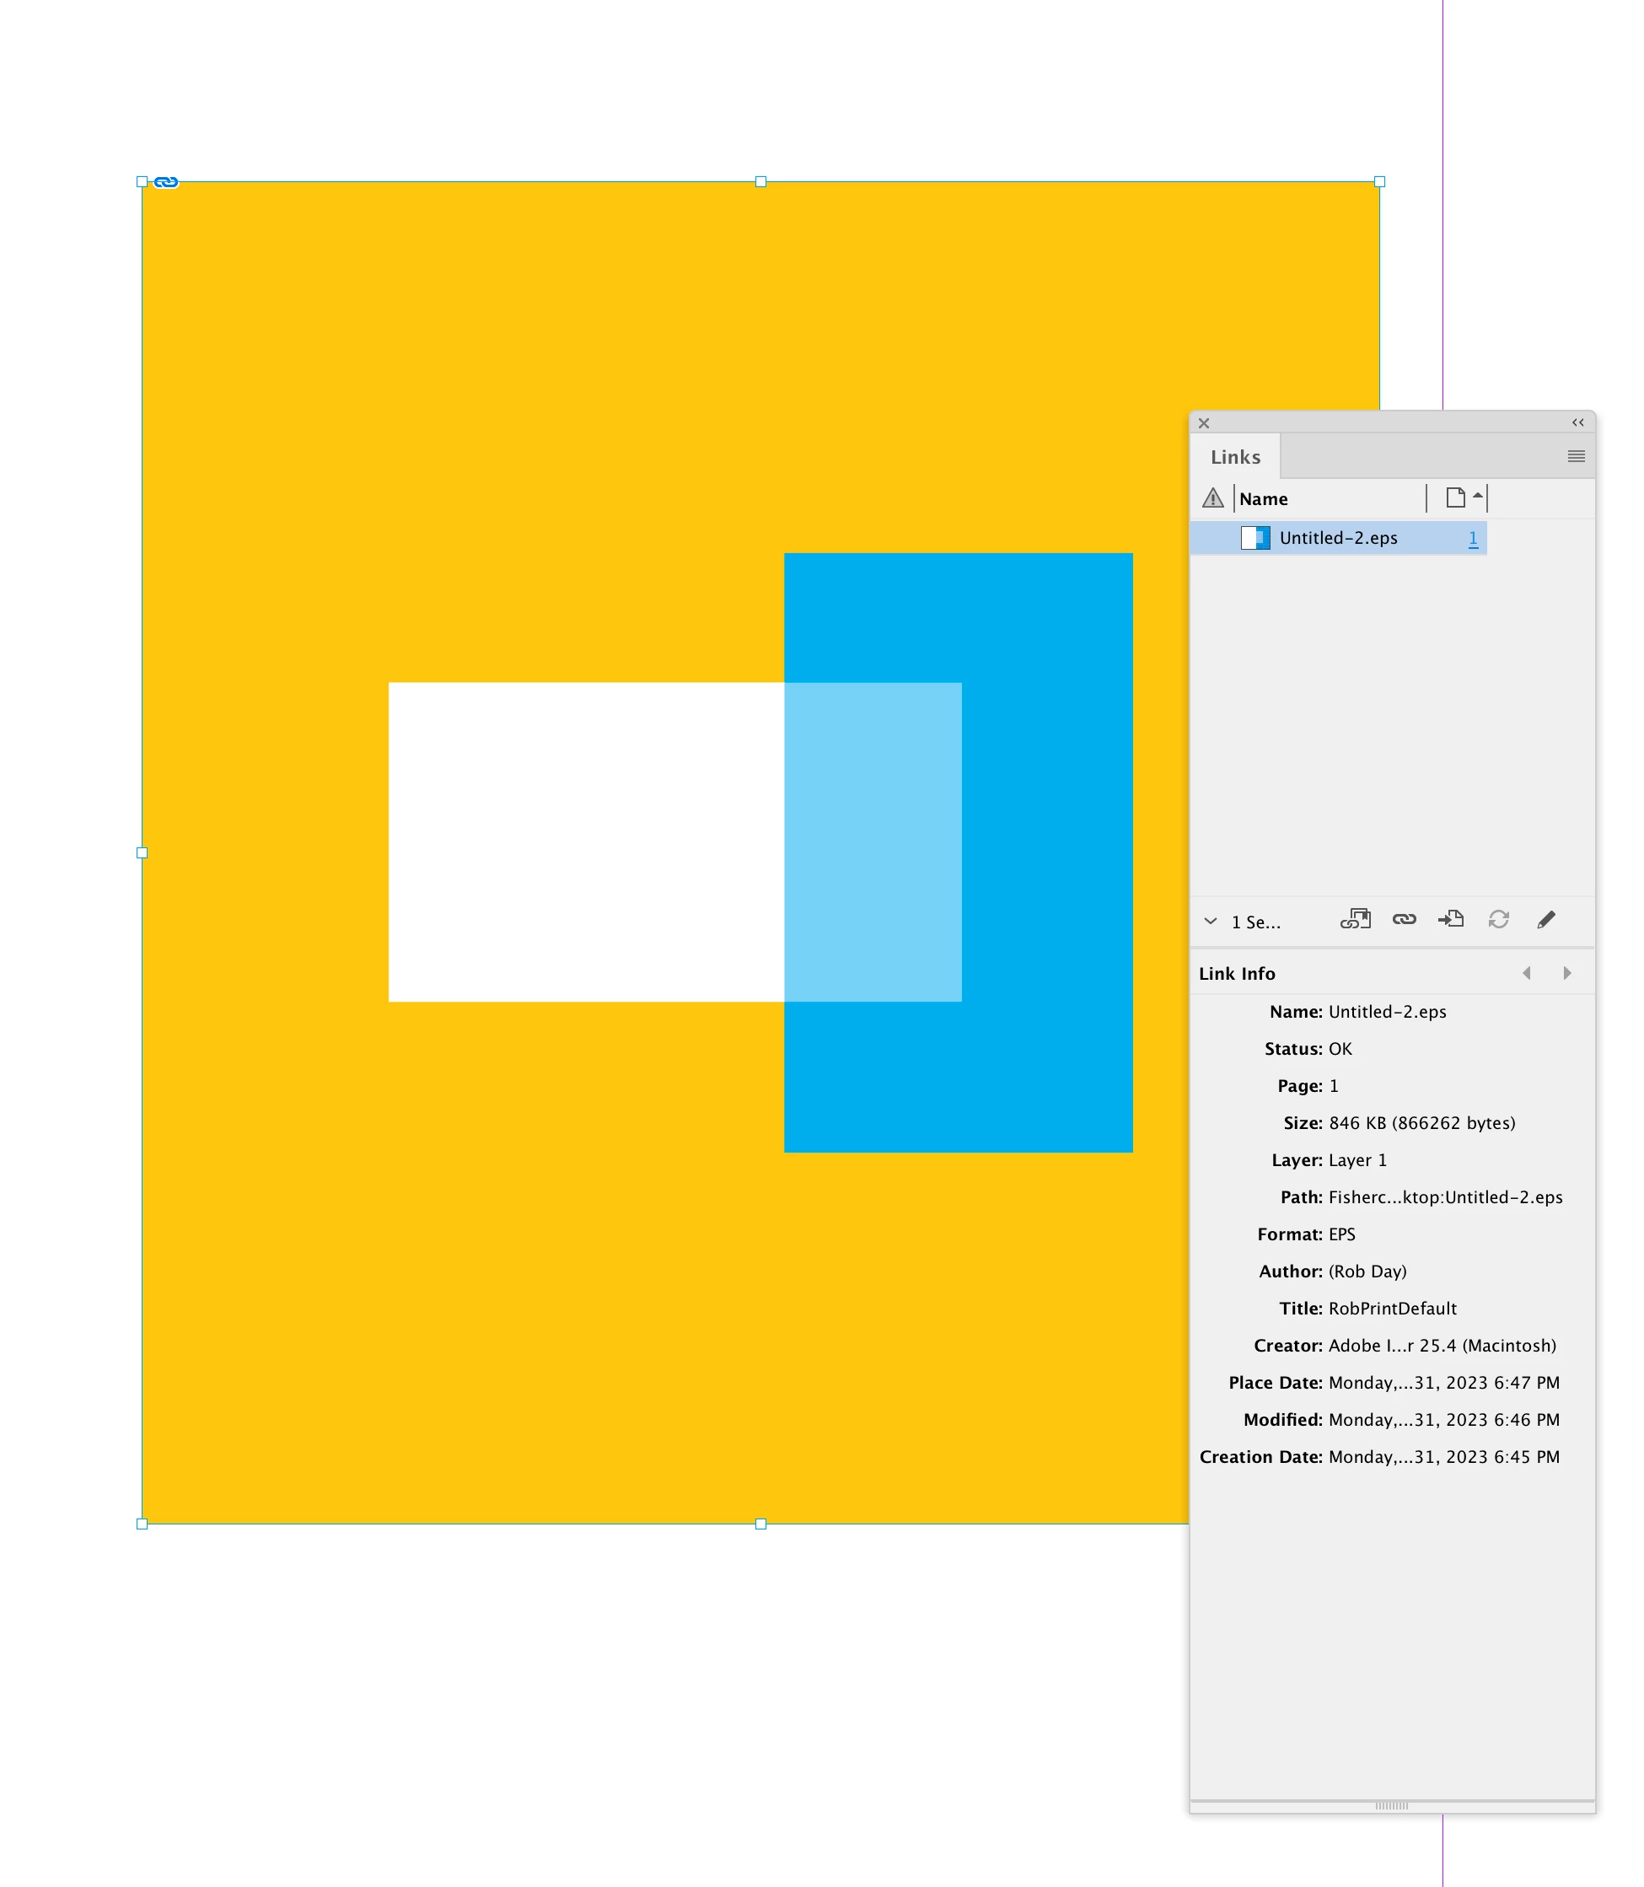This screenshot has height=1887, width=1644.
Task: Collapse the Link Info section chevron
Action: (1211, 921)
